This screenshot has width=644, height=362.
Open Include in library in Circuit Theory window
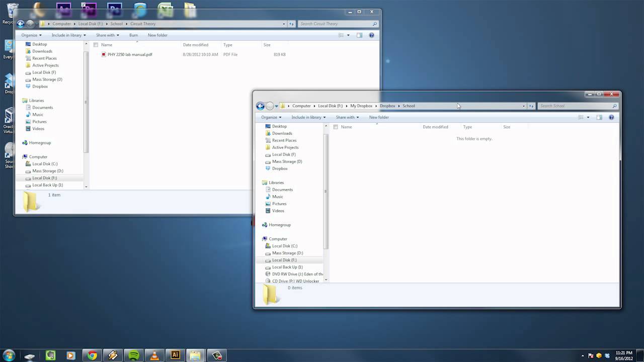pyautogui.click(x=69, y=35)
